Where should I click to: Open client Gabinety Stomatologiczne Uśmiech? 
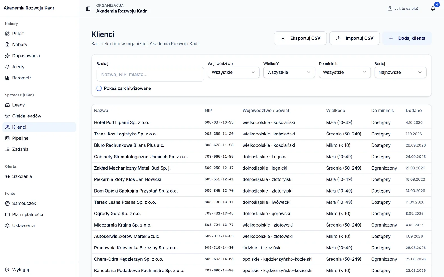click(x=141, y=157)
